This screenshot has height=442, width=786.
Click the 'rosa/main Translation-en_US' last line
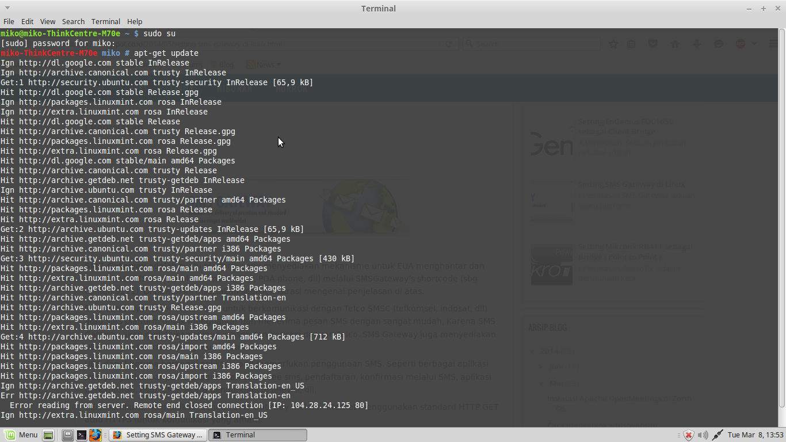(134, 415)
